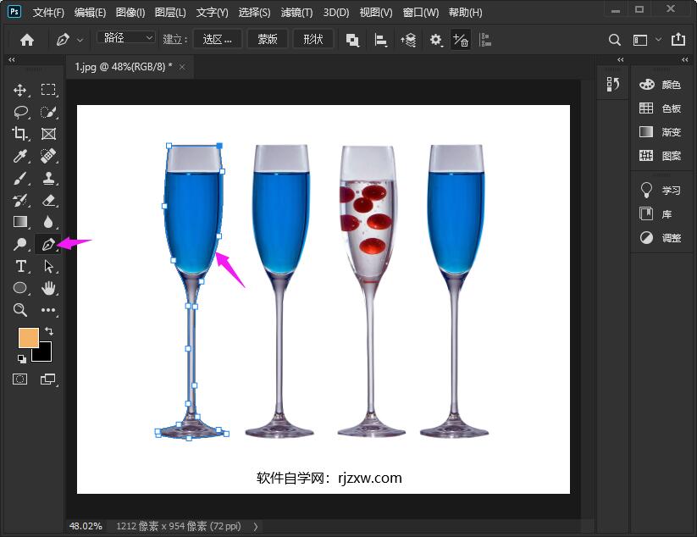
Task: Select the Zoom tool
Action: [20, 310]
